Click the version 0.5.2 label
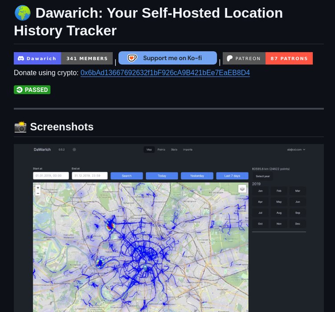 tap(61, 150)
